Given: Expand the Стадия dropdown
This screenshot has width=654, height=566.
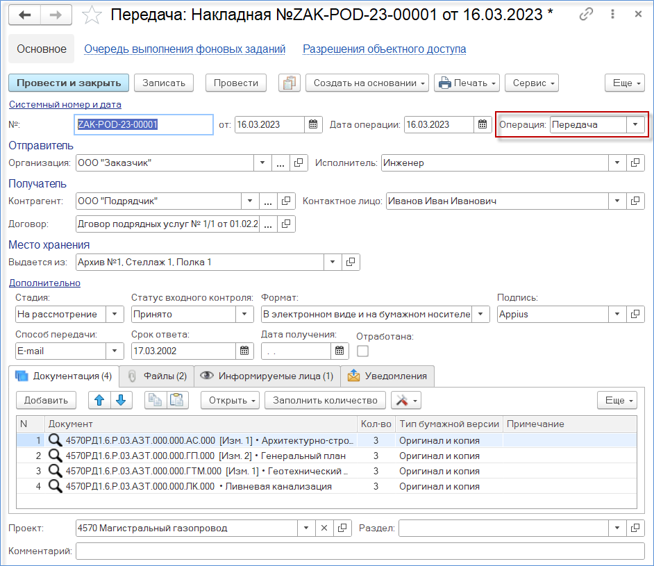Looking at the screenshot, I should (x=115, y=314).
